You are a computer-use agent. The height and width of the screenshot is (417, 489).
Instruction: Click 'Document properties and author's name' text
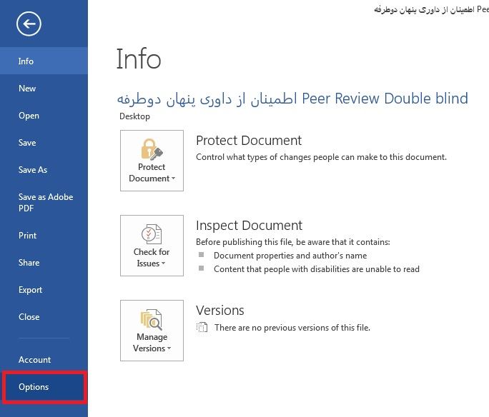tap(290, 256)
